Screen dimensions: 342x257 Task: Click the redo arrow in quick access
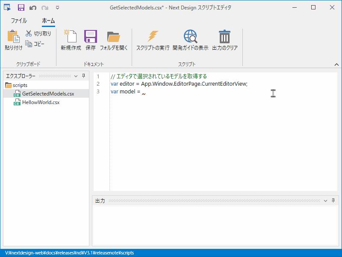[45, 8]
